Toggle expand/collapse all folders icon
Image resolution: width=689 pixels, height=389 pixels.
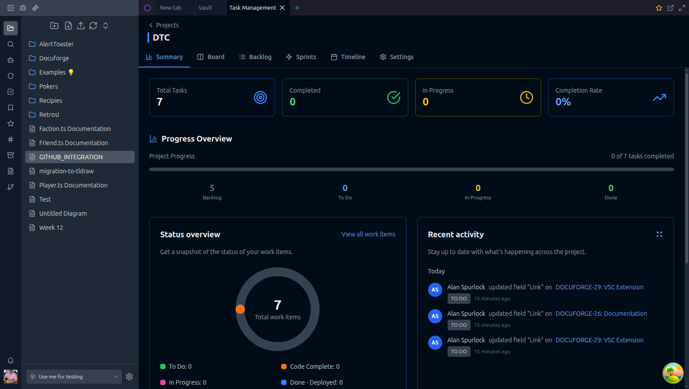point(105,26)
